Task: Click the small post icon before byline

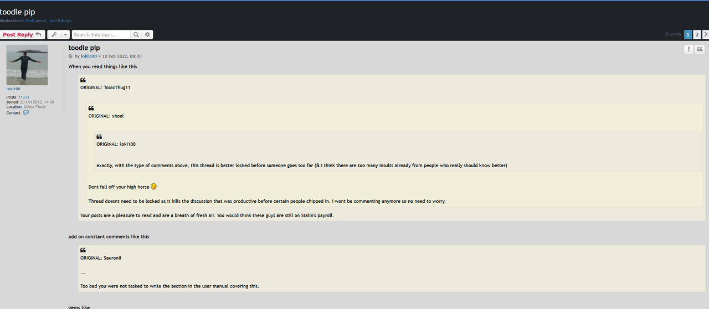Action: pos(70,56)
